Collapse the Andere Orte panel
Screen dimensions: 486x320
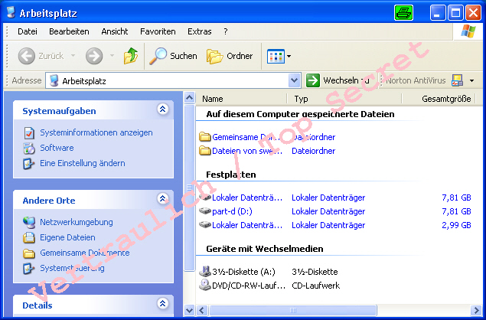point(162,200)
